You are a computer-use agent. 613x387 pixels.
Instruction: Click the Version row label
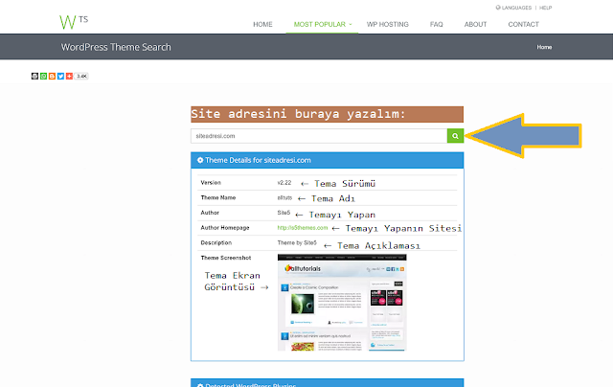coord(211,183)
